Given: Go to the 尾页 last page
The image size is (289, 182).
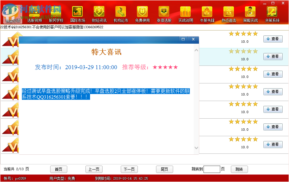Looking at the screenshot, I should tap(164, 169).
